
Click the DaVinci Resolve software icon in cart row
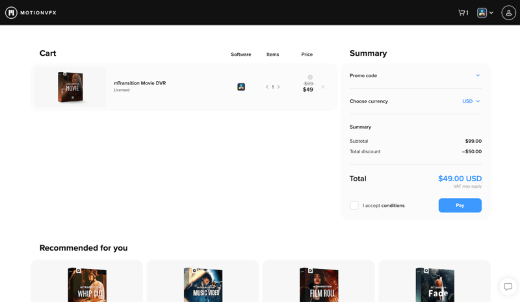coord(241,87)
